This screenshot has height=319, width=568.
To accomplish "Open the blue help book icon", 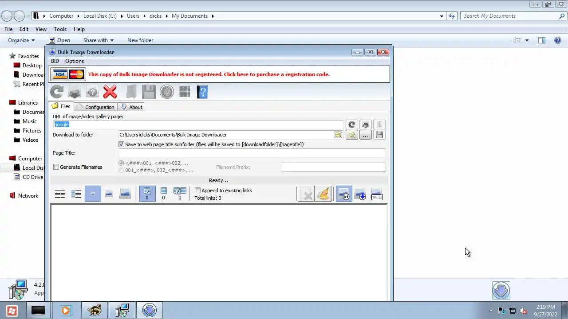I will 202,92.
